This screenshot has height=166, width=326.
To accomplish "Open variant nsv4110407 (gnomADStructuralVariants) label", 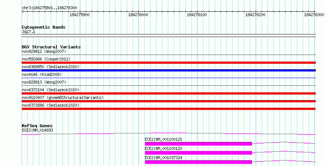I will (63, 97).
